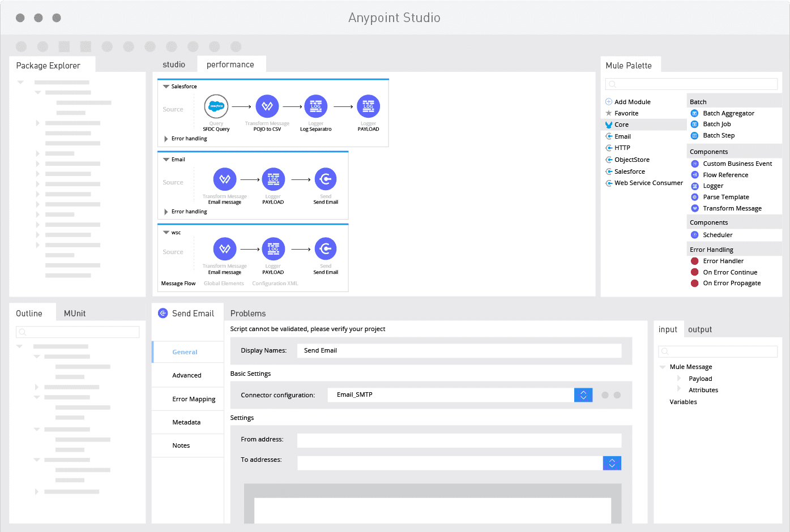Open the To addresses dropdown arrow
The image size is (790, 532).
[x=612, y=463]
